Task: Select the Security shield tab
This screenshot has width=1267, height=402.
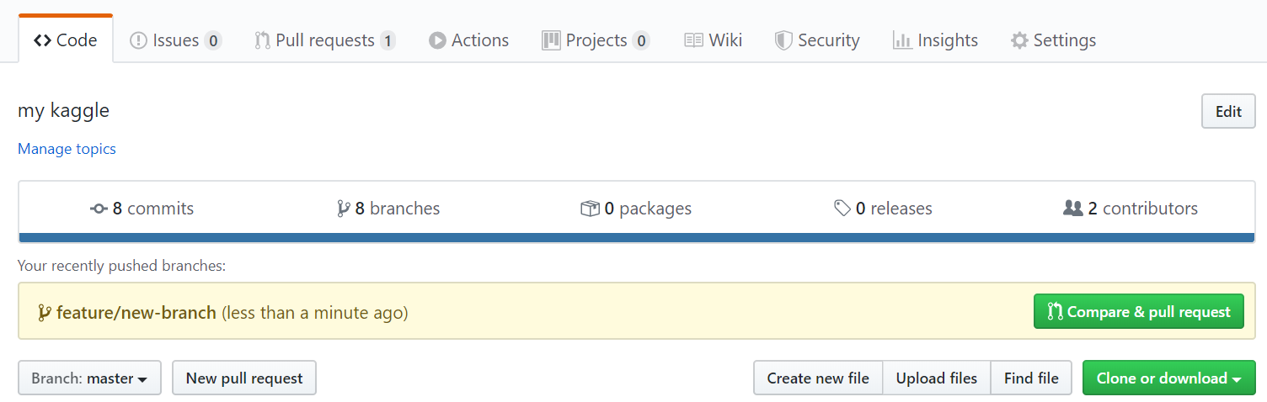Action: pos(817,40)
